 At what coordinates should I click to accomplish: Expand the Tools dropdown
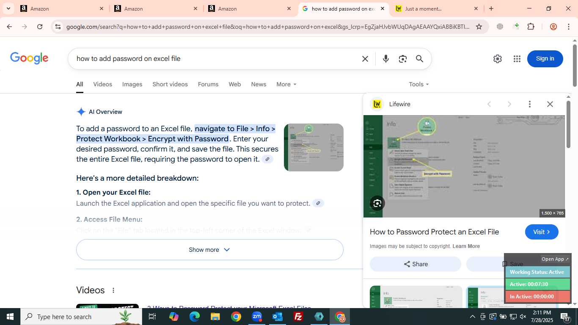(419, 84)
